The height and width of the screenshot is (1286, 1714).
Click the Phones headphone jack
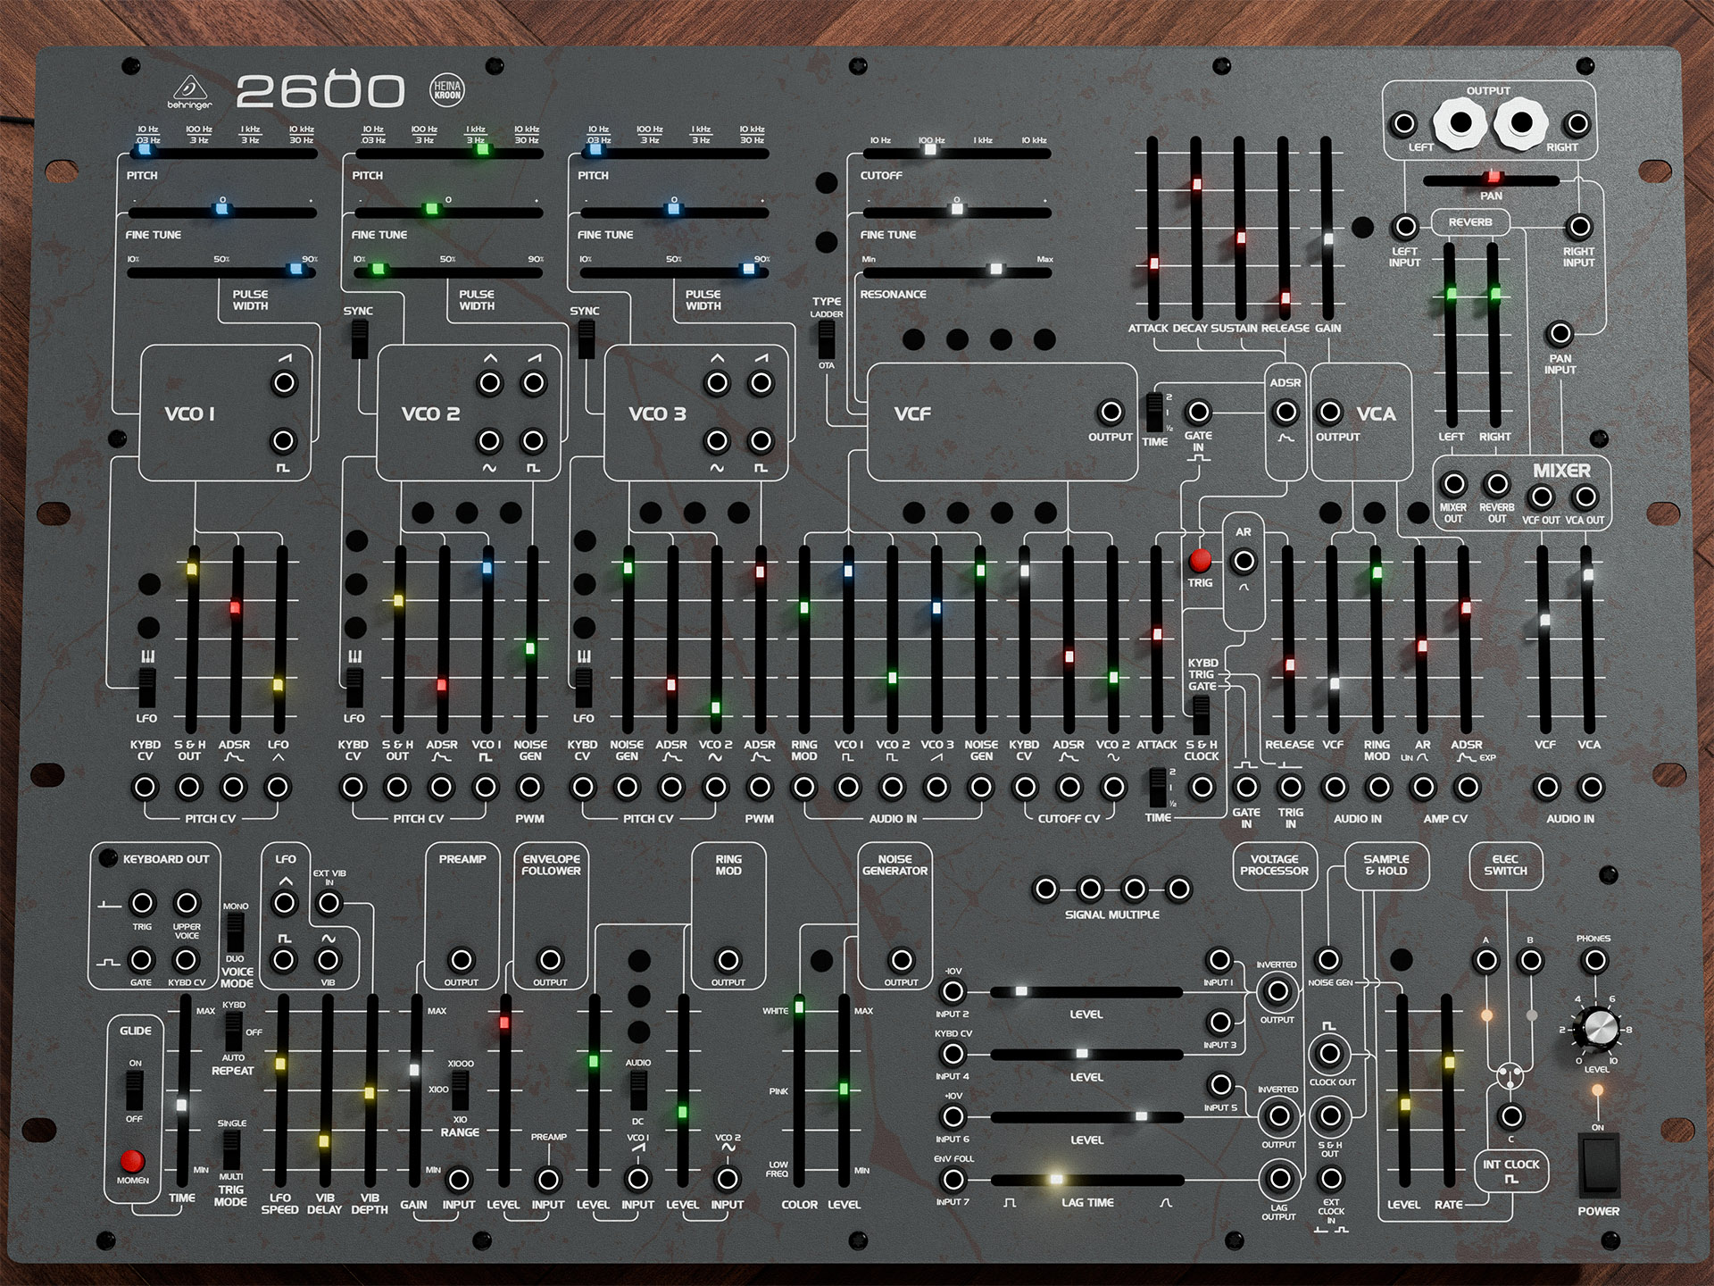pos(1593,961)
